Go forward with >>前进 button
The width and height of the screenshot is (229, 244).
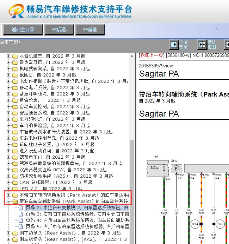90,29
